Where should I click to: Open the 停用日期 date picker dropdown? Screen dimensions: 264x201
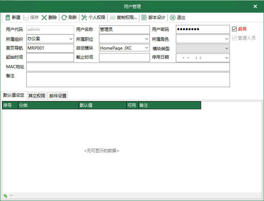tap(226, 58)
